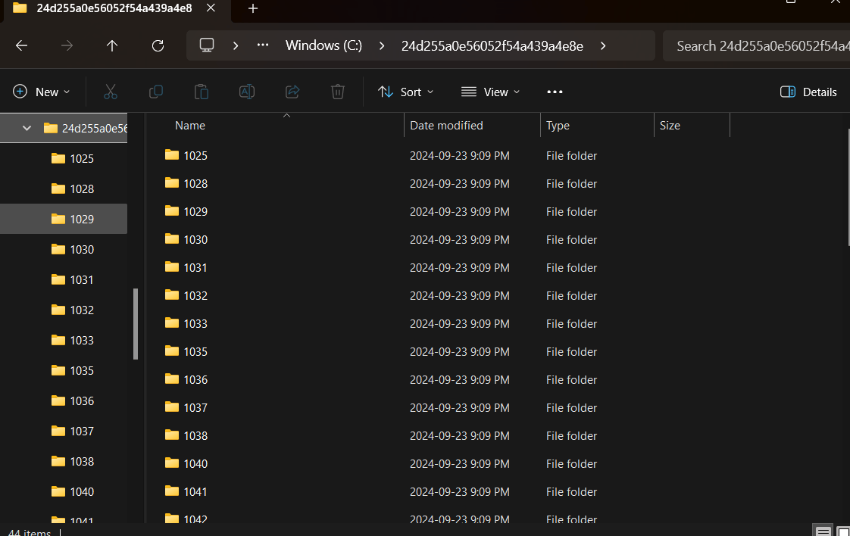
Task: Select folder 1033 in the file list
Action: [x=195, y=324]
